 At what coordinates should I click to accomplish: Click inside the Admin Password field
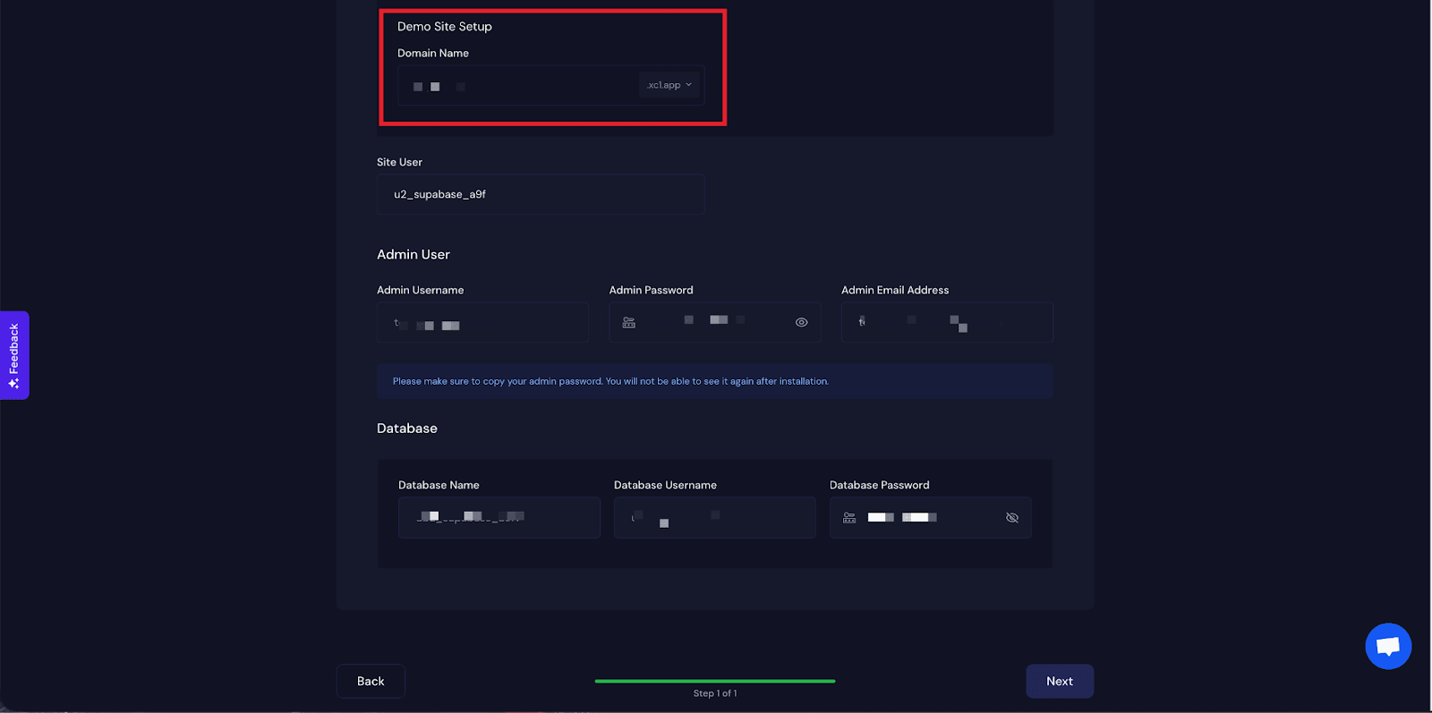pos(716,323)
